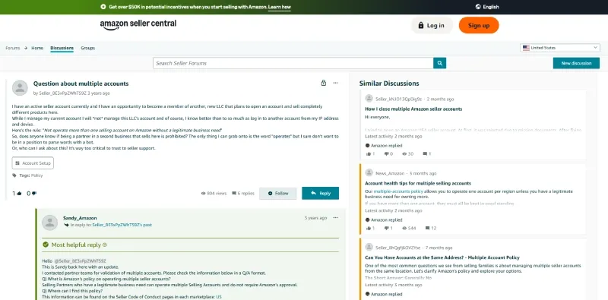Switch to the Discussions tab
The width and height of the screenshot is (608, 300).
(x=62, y=48)
